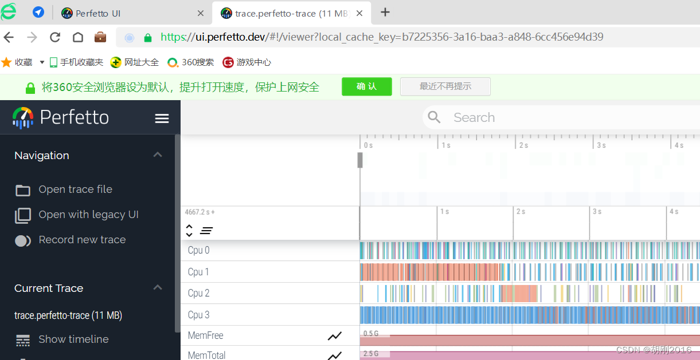This screenshot has width=700, height=360.
Task: Select the Cpu 1 track label
Action: (198, 272)
